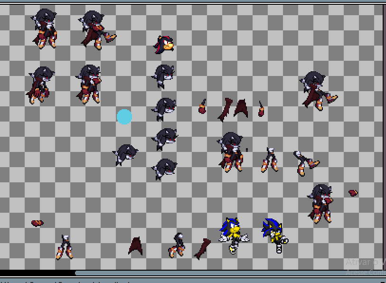Click the lone dark head sprite beside the cyan circle
Image resolution: width=386 pixels, height=283 pixels.
coord(125,155)
